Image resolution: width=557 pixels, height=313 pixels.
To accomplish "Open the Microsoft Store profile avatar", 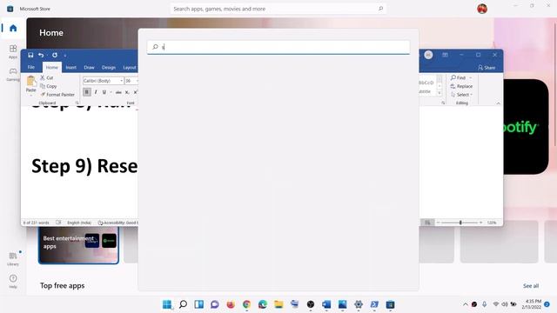I will (x=482, y=9).
